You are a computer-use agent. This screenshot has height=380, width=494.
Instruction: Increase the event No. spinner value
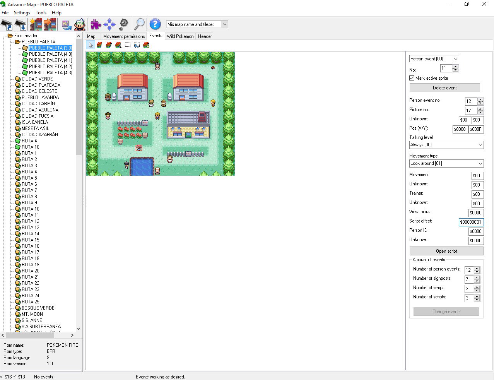coord(455,67)
